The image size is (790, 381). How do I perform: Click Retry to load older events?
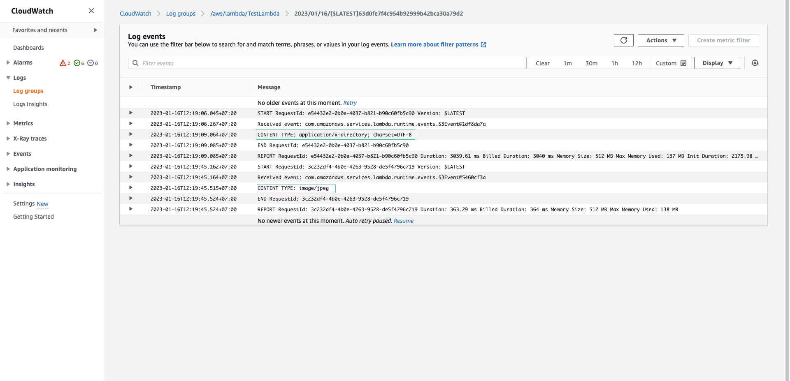coord(350,103)
